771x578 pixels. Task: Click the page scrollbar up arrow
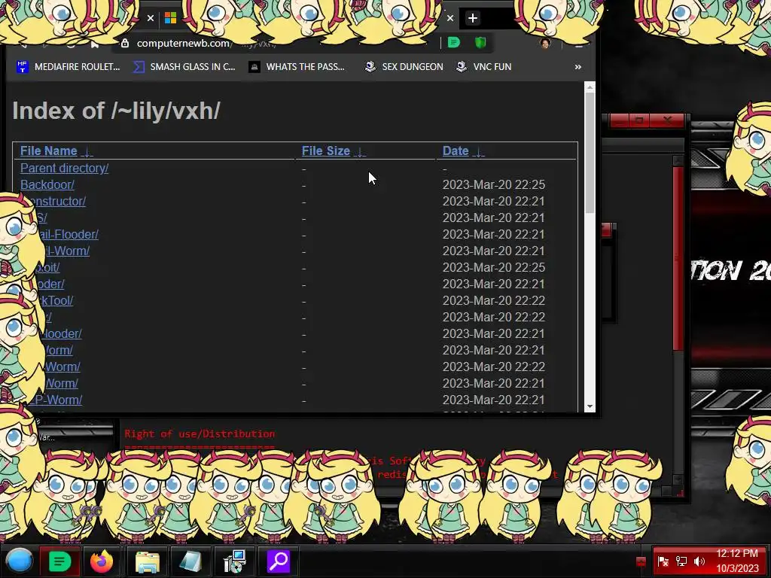[x=590, y=87]
